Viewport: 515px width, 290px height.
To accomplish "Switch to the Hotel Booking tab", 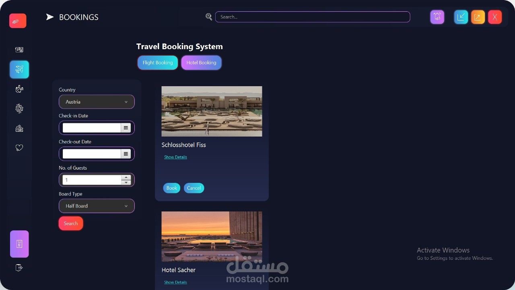I will tap(201, 62).
